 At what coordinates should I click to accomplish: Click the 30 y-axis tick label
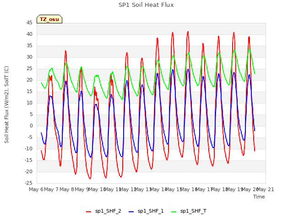point(29,57)
